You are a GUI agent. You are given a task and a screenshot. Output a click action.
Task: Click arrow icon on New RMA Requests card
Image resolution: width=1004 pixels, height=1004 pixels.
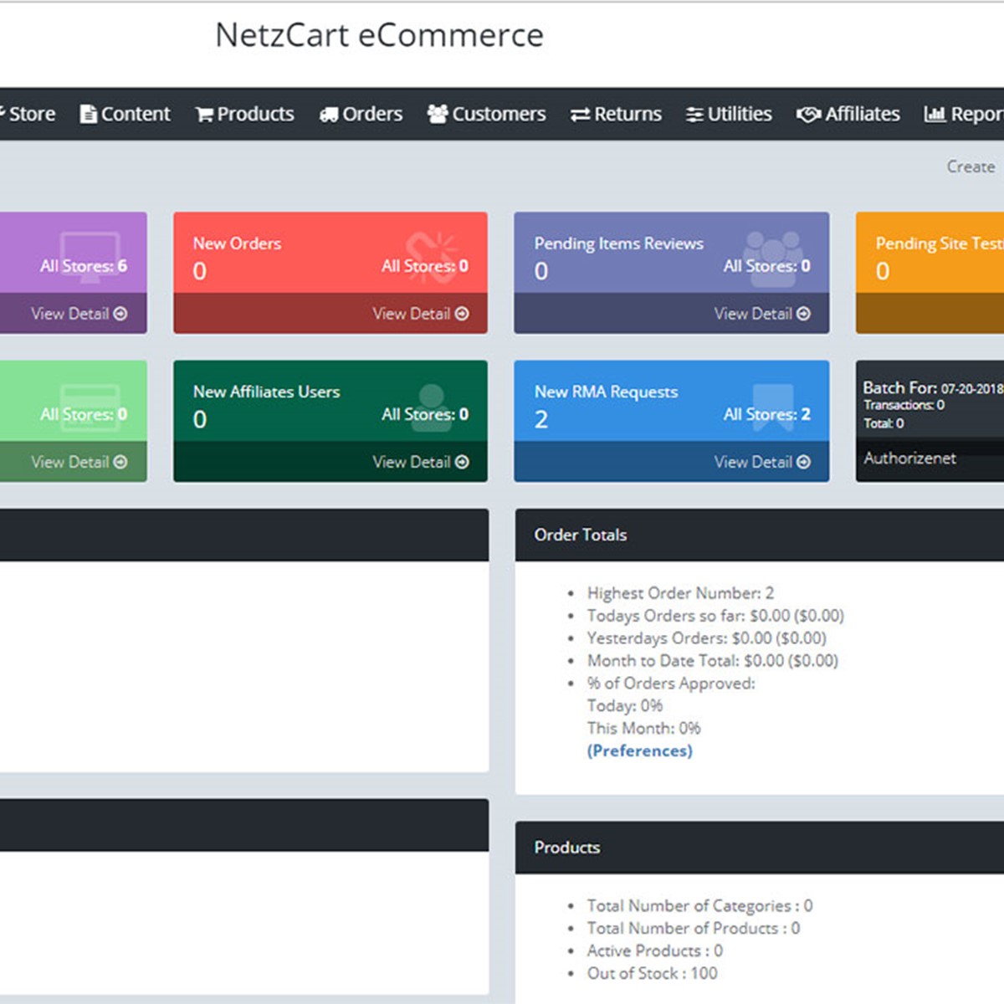pyautogui.click(x=803, y=462)
